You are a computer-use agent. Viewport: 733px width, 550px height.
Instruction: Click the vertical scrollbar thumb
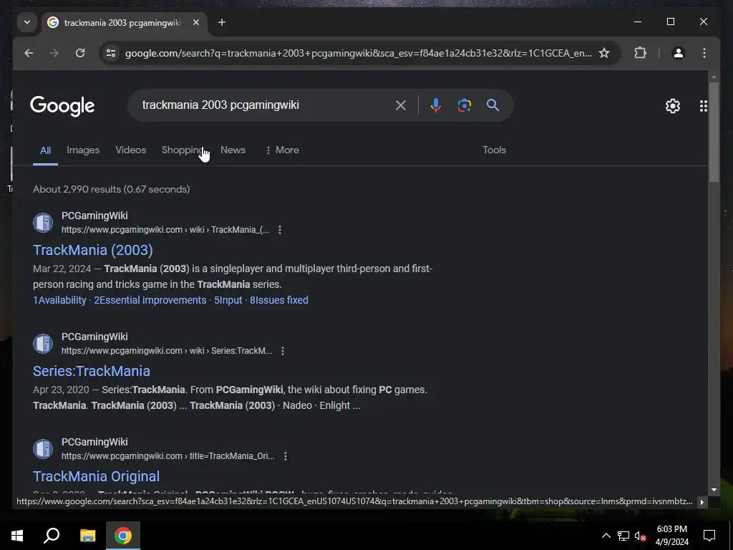[x=714, y=132]
